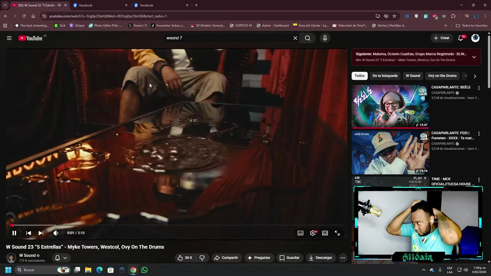Skip to the previous video

(28, 233)
